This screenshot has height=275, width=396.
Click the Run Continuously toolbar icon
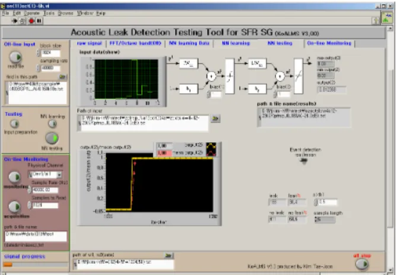[x=23, y=21]
